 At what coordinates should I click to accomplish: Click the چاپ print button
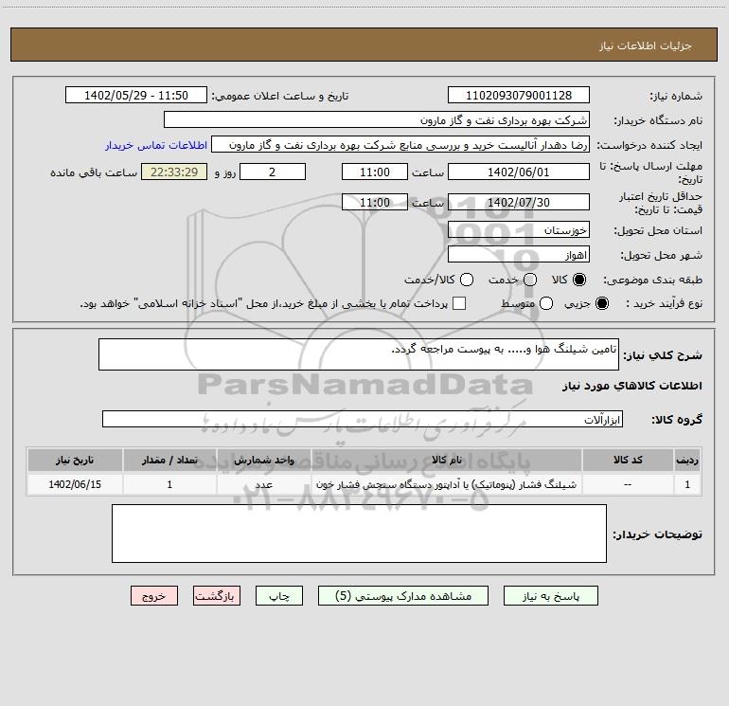[279, 596]
